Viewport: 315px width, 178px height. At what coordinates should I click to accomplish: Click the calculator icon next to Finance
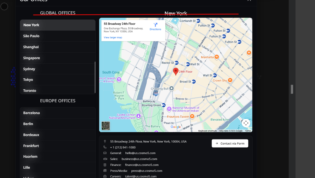[105, 165]
